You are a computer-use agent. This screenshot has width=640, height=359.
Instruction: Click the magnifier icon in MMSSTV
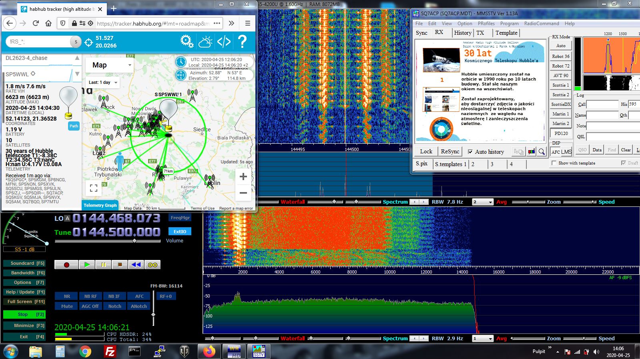click(542, 152)
